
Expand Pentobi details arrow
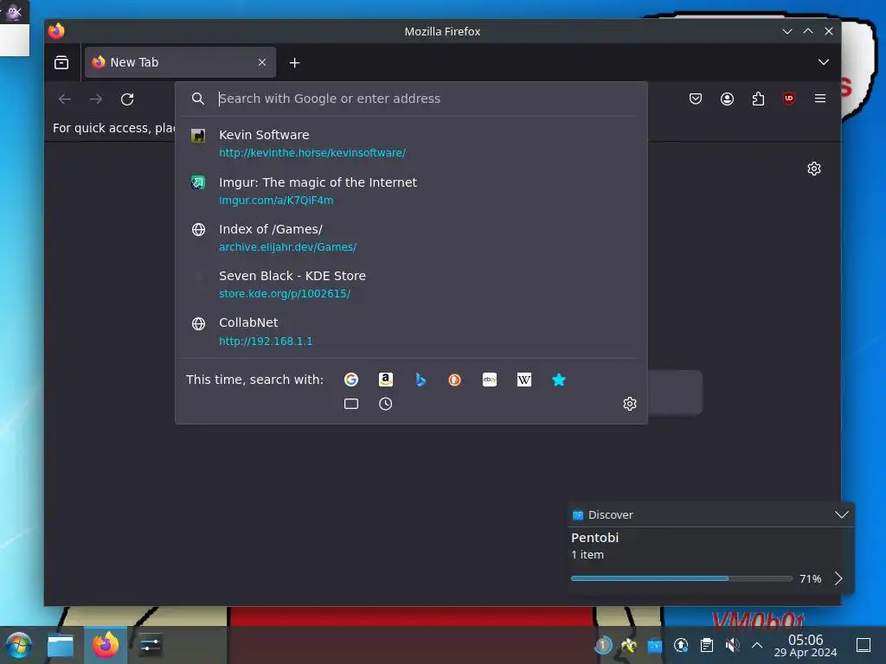coord(838,578)
